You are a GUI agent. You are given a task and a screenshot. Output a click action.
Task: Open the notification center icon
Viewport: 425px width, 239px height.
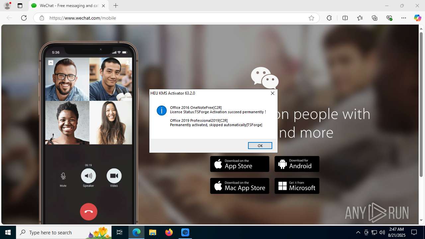tap(414, 232)
